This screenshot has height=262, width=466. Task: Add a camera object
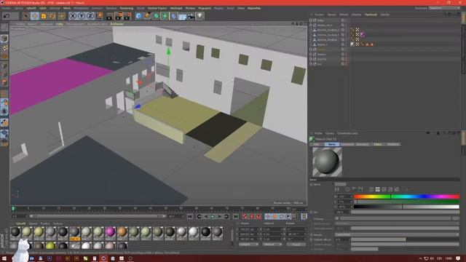coord(191,16)
